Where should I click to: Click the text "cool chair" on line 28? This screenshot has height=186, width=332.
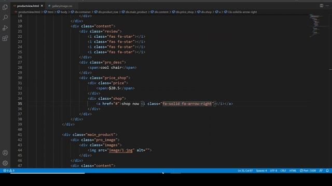(x=111, y=68)
